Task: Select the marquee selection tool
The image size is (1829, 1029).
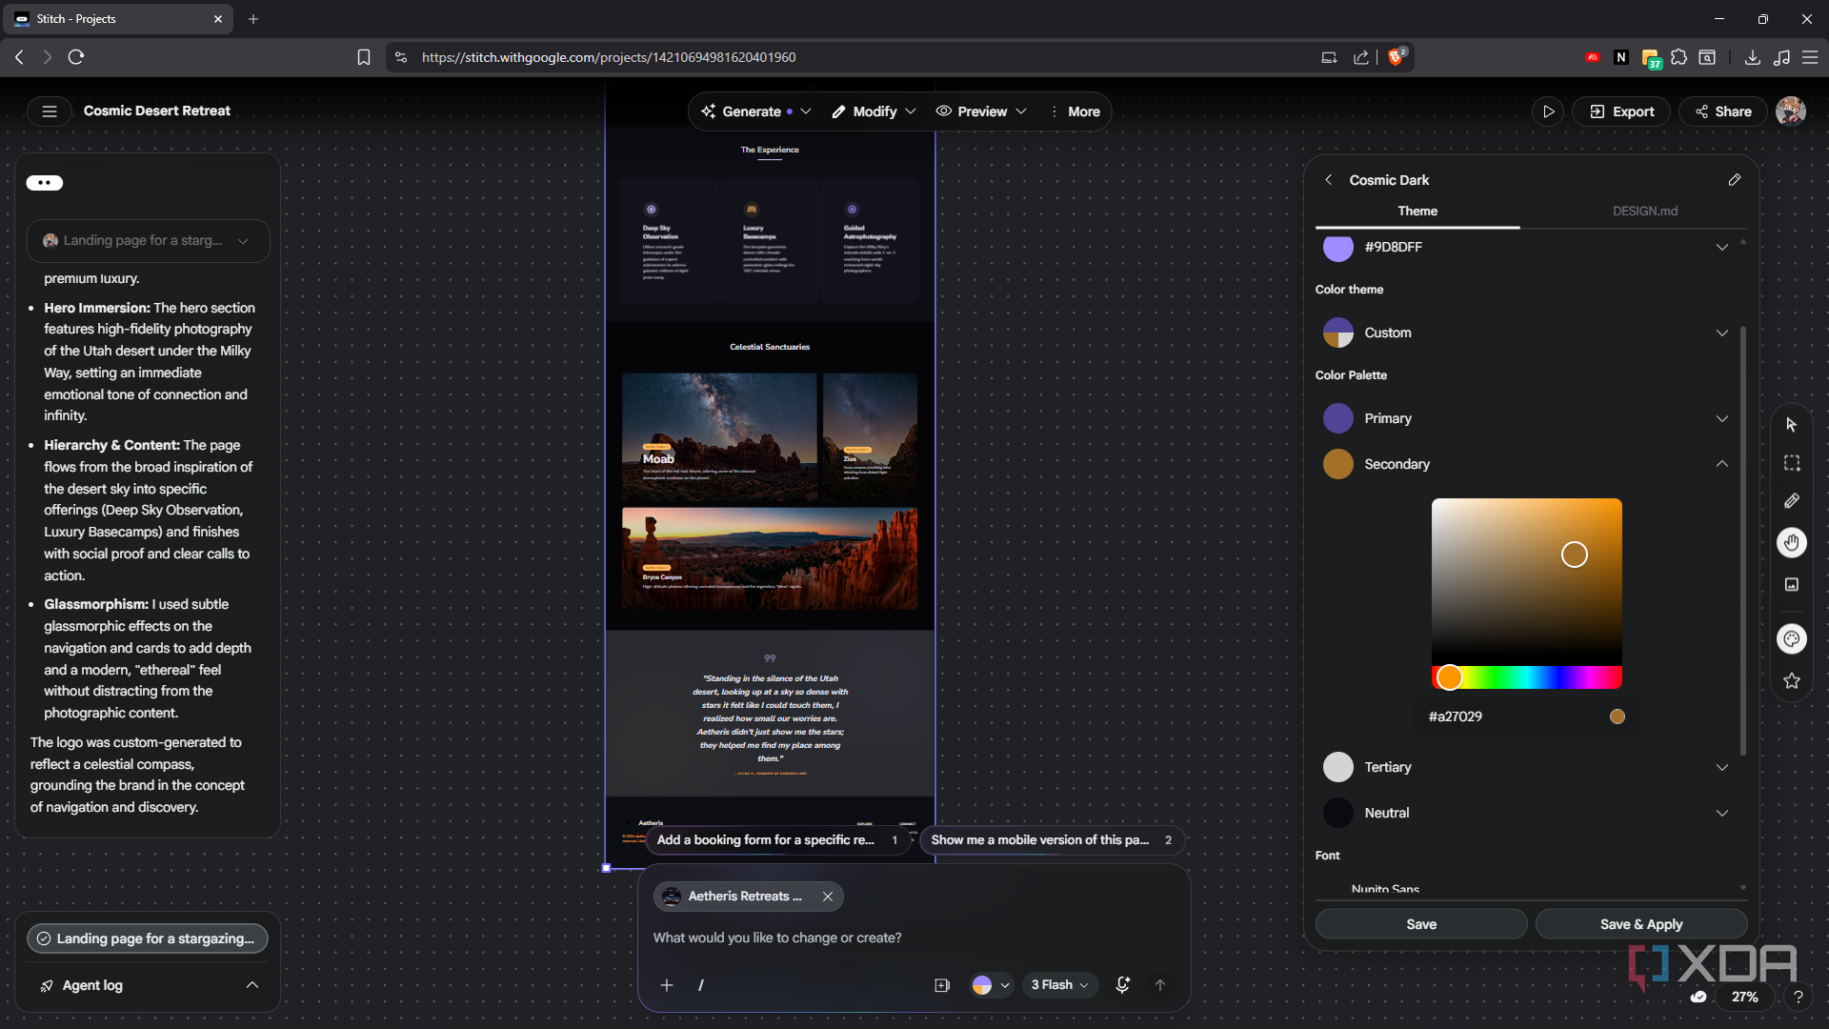Action: click(1792, 463)
